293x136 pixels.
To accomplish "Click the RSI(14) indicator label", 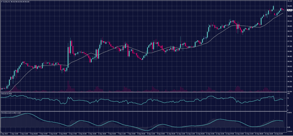I will 5,93.
